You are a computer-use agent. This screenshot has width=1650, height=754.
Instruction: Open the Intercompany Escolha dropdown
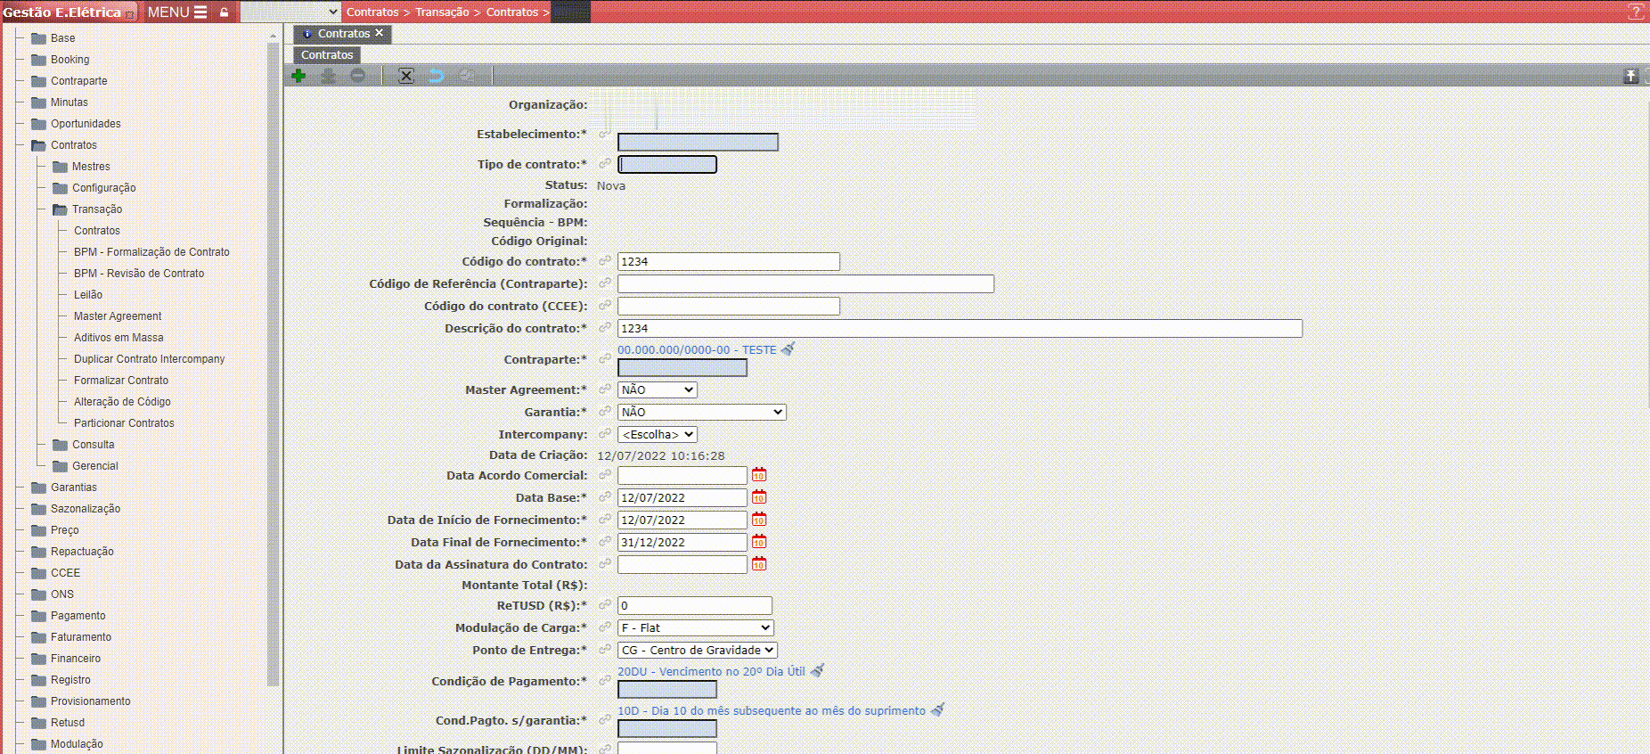pos(658,435)
